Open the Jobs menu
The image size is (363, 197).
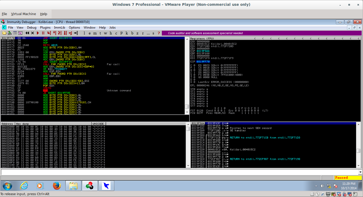tap(112, 27)
